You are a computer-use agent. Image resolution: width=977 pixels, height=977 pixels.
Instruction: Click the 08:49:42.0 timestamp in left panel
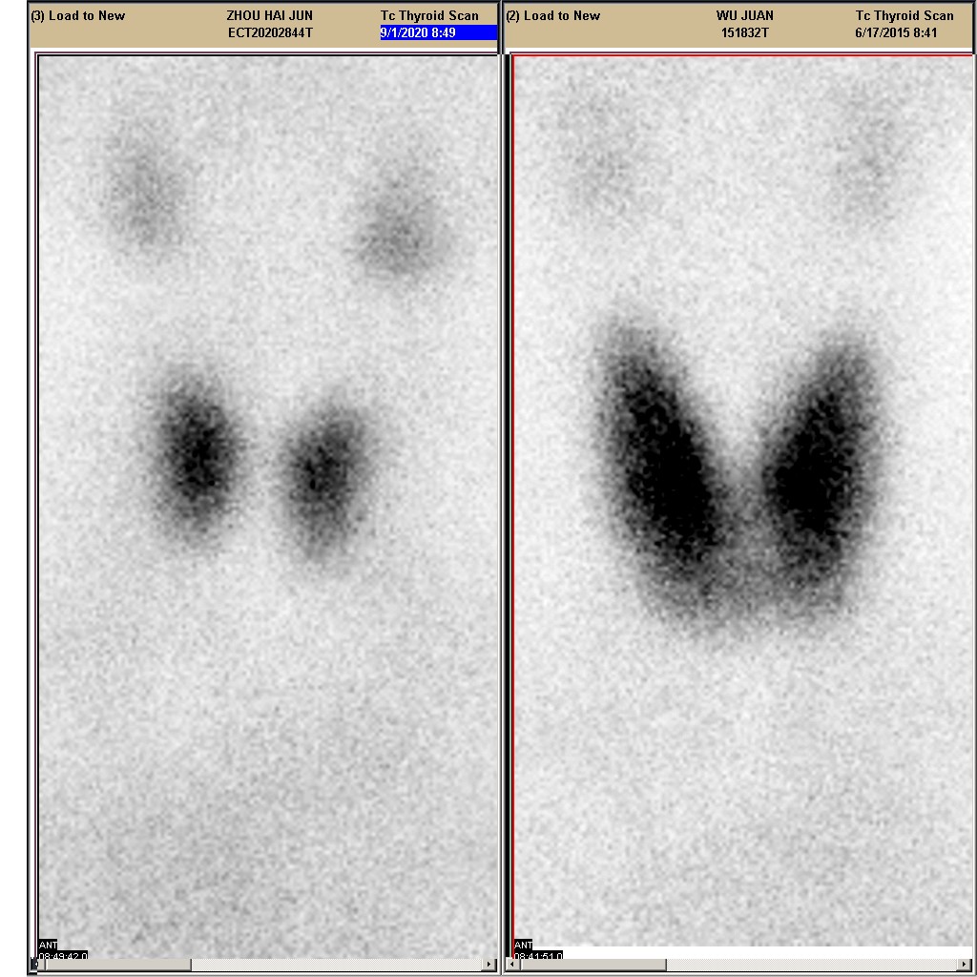[x=63, y=955]
